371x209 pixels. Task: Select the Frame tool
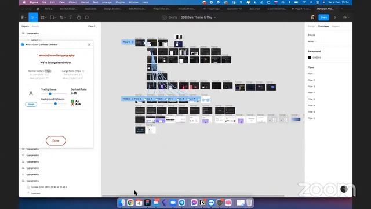click(42, 17)
